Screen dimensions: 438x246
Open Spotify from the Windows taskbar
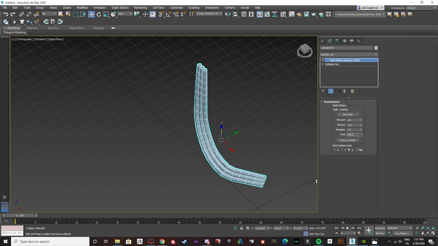(319, 242)
